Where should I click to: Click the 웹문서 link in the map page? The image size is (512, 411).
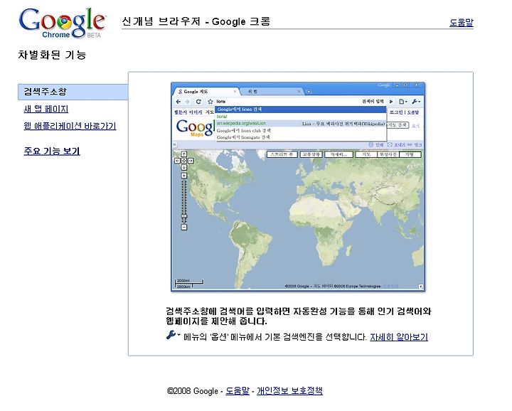coord(181,112)
